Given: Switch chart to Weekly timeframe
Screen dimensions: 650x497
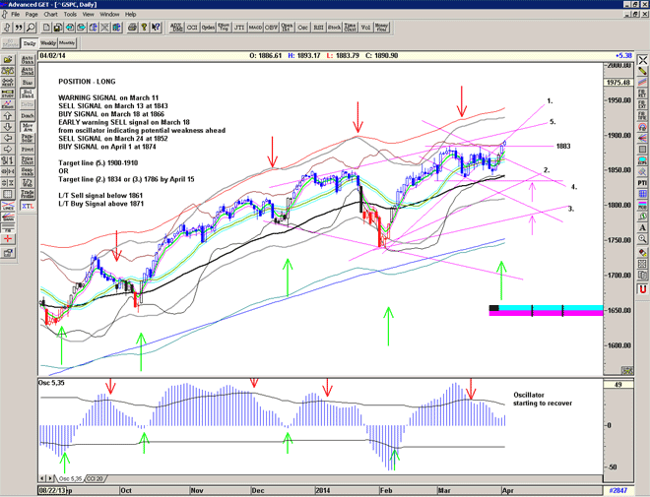Looking at the screenshot, I should (47, 43).
